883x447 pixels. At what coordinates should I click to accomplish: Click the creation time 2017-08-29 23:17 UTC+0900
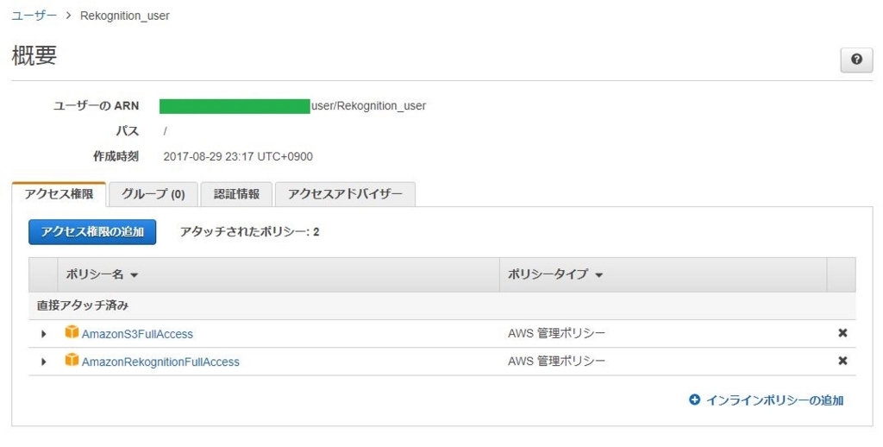click(238, 157)
